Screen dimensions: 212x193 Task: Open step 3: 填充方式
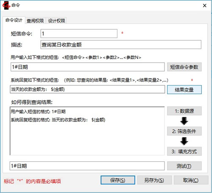[184, 152]
